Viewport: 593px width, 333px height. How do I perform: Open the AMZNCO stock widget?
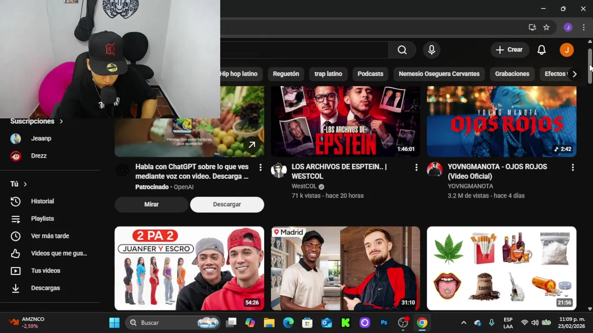(28, 323)
